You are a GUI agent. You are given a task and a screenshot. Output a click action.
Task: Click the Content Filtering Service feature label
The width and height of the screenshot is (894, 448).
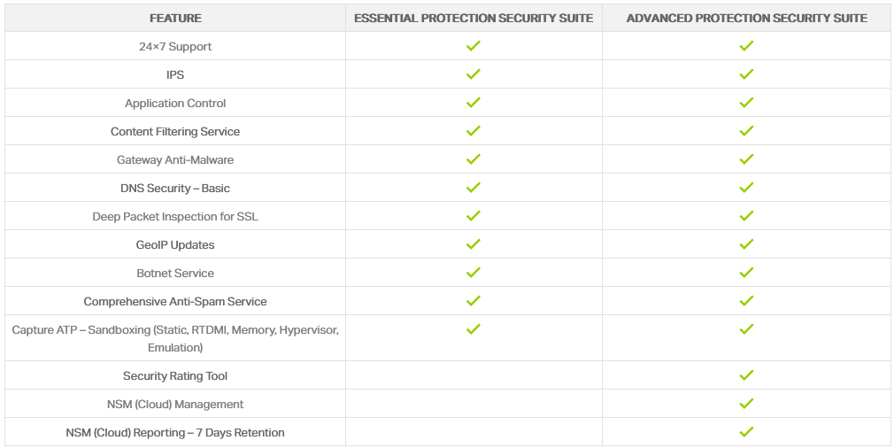[x=175, y=132]
